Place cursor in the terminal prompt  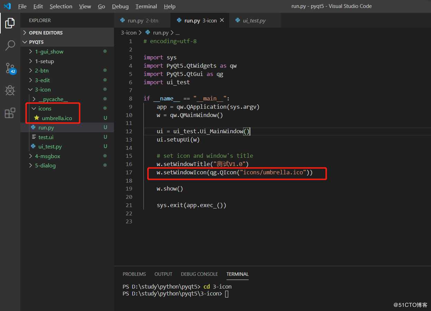(227, 294)
